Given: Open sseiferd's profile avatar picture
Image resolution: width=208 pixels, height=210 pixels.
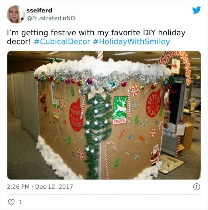Looking at the screenshot, I should click(x=16, y=14).
